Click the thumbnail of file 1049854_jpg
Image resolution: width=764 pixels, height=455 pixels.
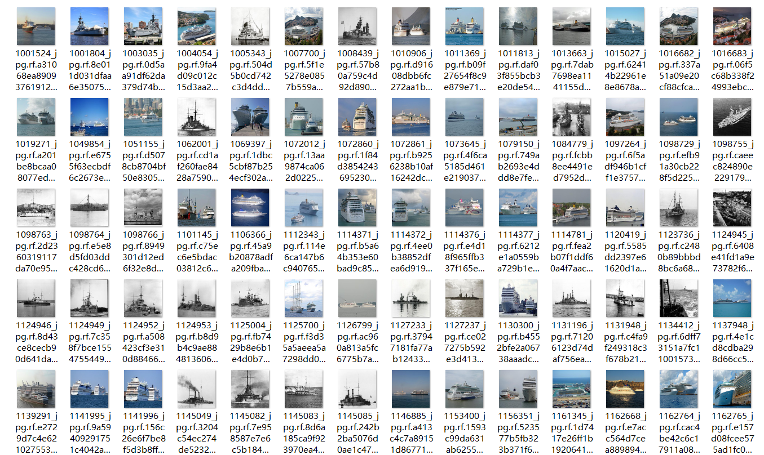90,117
